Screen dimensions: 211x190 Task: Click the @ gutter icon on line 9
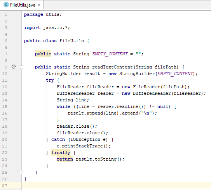point(14,67)
